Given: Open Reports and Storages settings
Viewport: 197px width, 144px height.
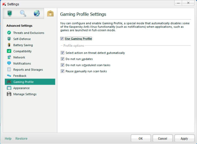Looking at the screenshot, I should 28,70.
